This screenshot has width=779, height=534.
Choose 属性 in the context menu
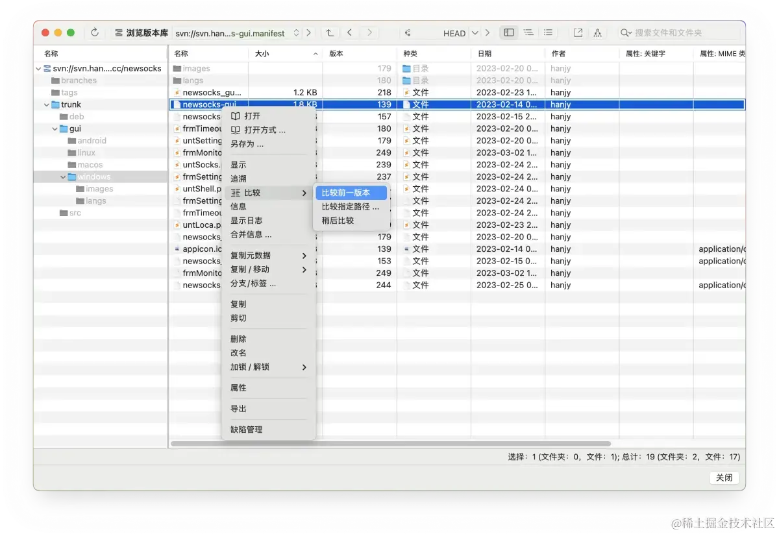(x=269, y=388)
